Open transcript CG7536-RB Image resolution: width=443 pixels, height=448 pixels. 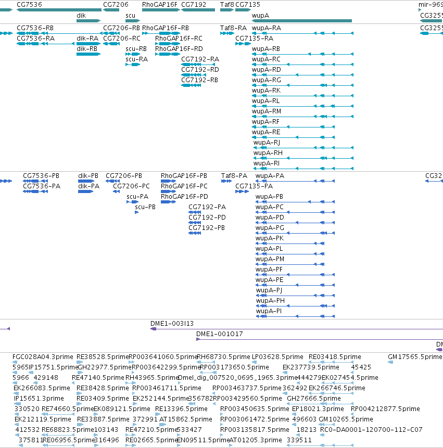tap(35, 28)
